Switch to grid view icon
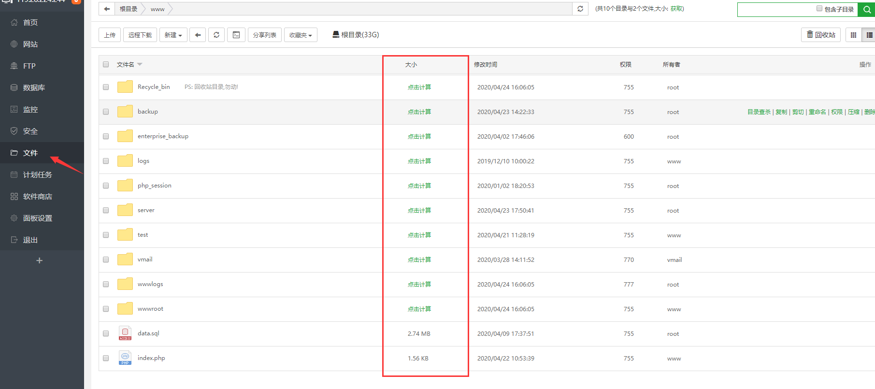 tap(853, 35)
